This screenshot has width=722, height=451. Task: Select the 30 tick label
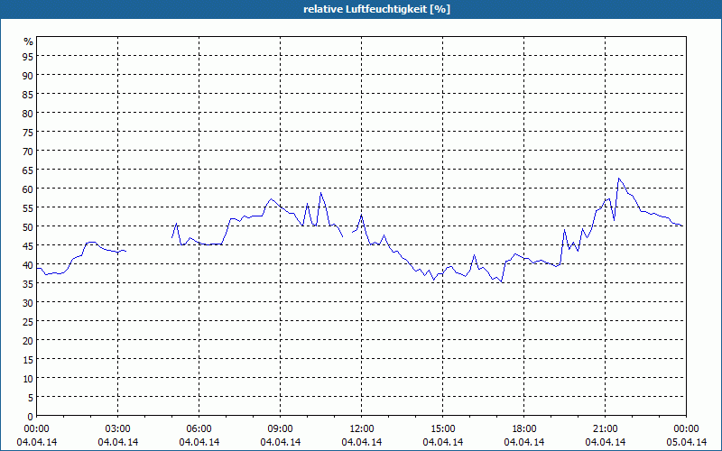point(28,303)
